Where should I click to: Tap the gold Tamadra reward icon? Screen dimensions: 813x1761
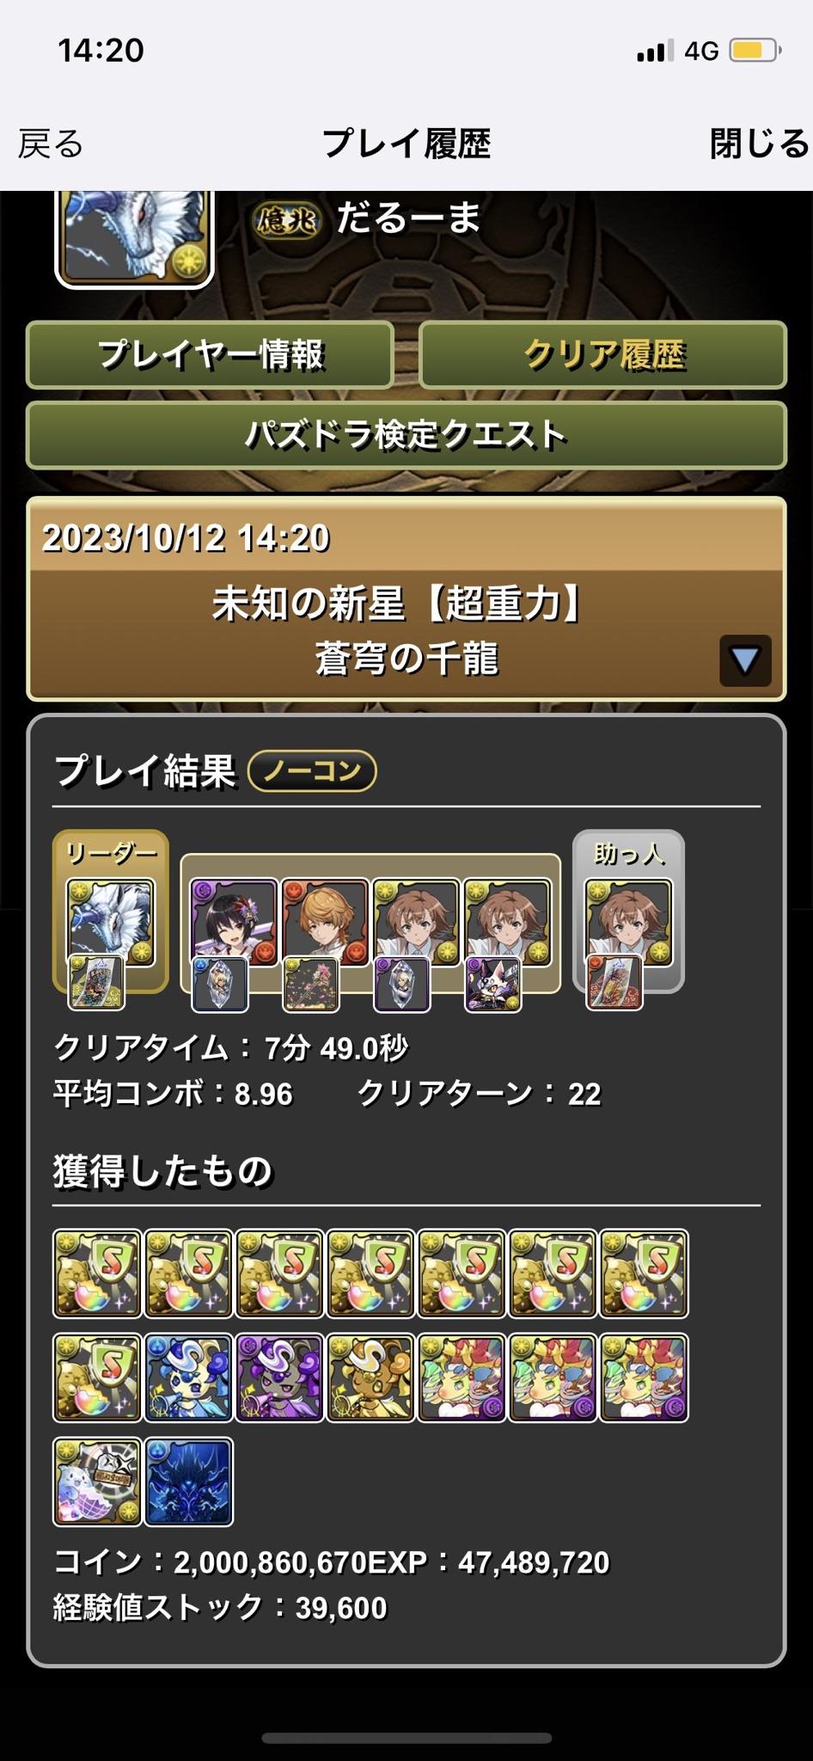(370, 1377)
